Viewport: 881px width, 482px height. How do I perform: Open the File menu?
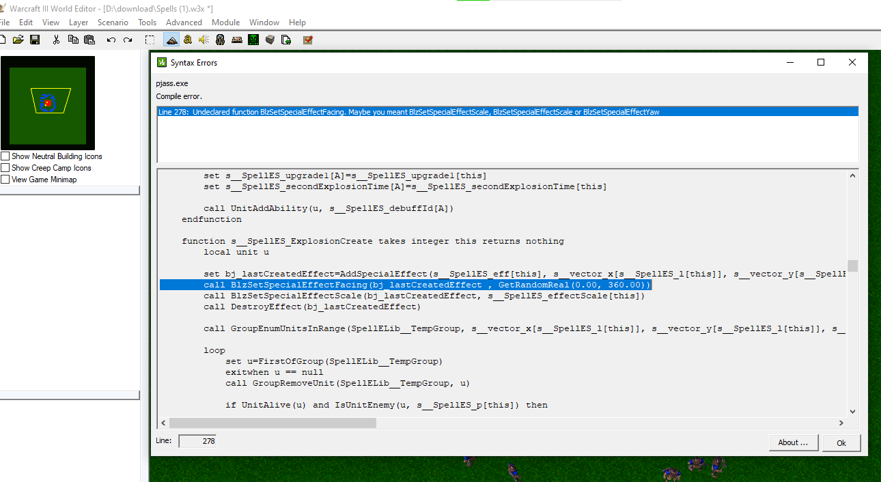point(4,23)
